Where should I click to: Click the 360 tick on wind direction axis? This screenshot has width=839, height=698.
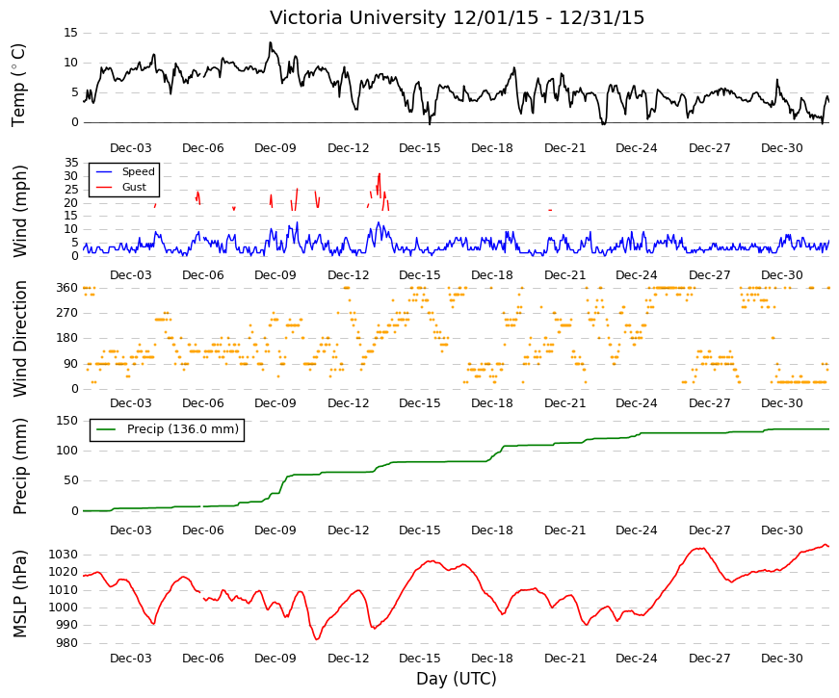[66, 288]
